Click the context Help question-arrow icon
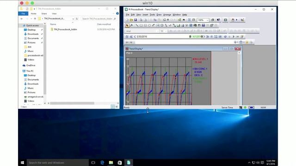Viewport: 296px width, 166px height. pos(218,20)
